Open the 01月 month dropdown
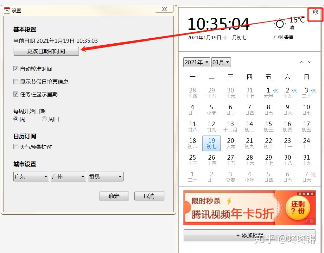324x253 pixels. [221, 62]
